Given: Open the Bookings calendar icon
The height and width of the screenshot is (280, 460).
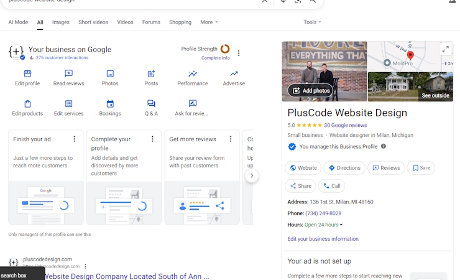Looking at the screenshot, I should click(110, 104).
